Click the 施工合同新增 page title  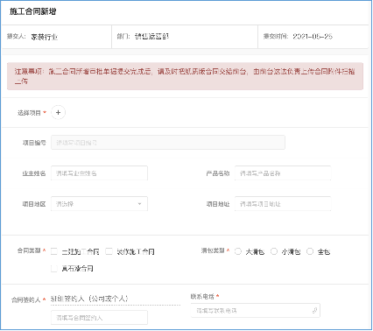tap(32, 11)
